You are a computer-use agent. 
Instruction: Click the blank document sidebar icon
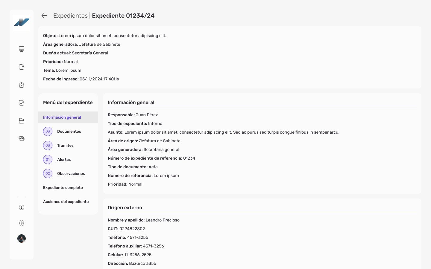click(22, 67)
